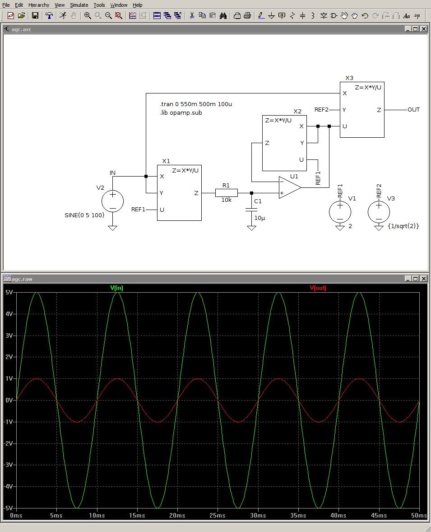Image resolution: width=431 pixels, height=532 pixels.
Task: Place a ground symbol
Action: click(271, 16)
